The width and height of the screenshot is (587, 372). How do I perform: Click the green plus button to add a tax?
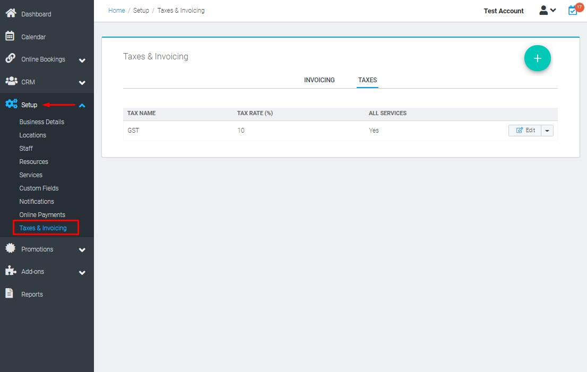(x=537, y=58)
